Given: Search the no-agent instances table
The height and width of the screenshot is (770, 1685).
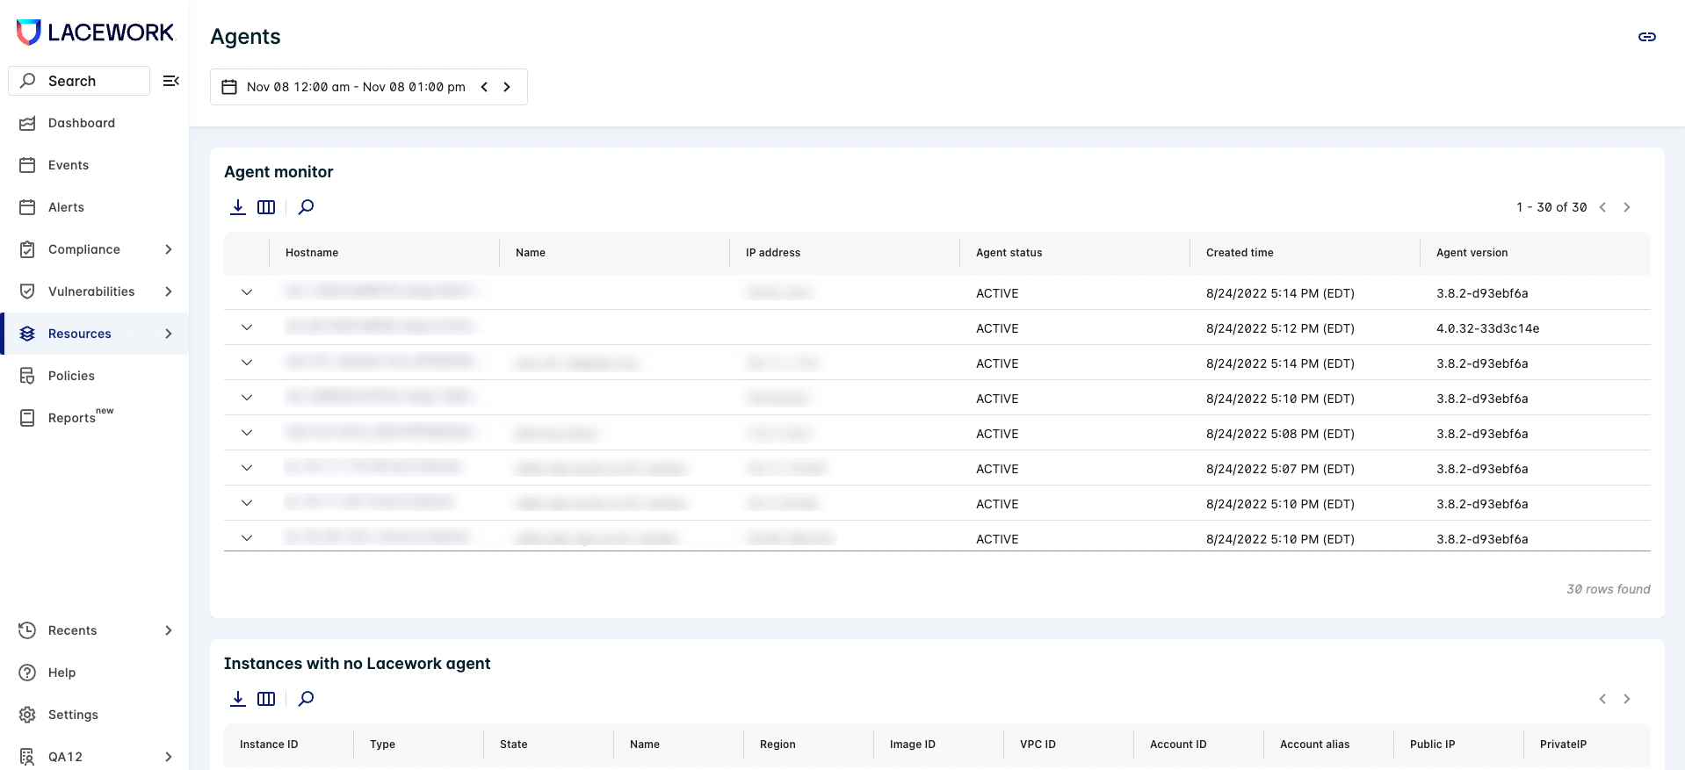Looking at the screenshot, I should point(306,699).
